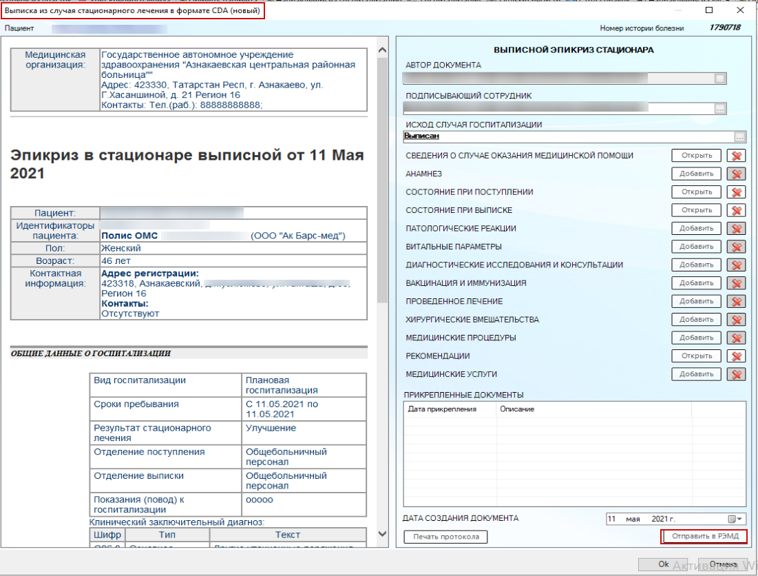Add Медицинские процедуры entry
This screenshot has height=576, width=758.
click(697, 338)
